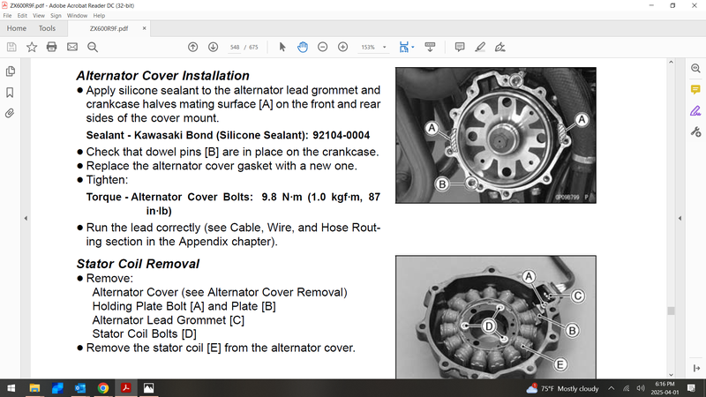706x397 pixels.
Task: Go to next page arrow
Action: [213, 47]
